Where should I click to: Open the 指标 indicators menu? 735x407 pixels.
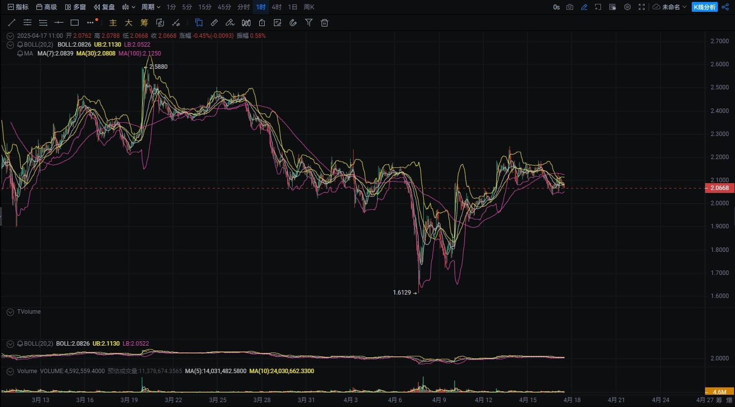coord(18,7)
